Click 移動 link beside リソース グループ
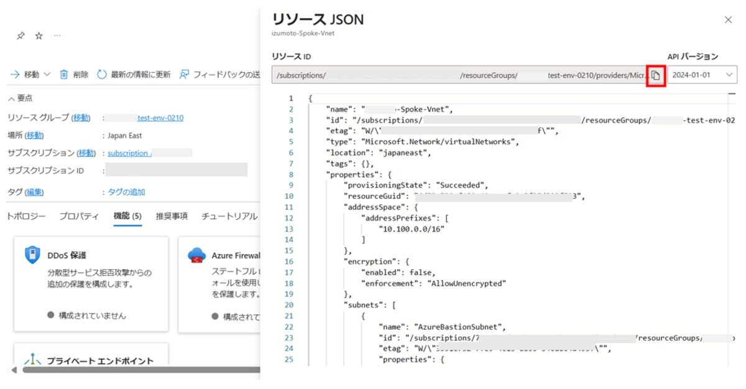This screenshot has height=389, width=746. (81, 118)
